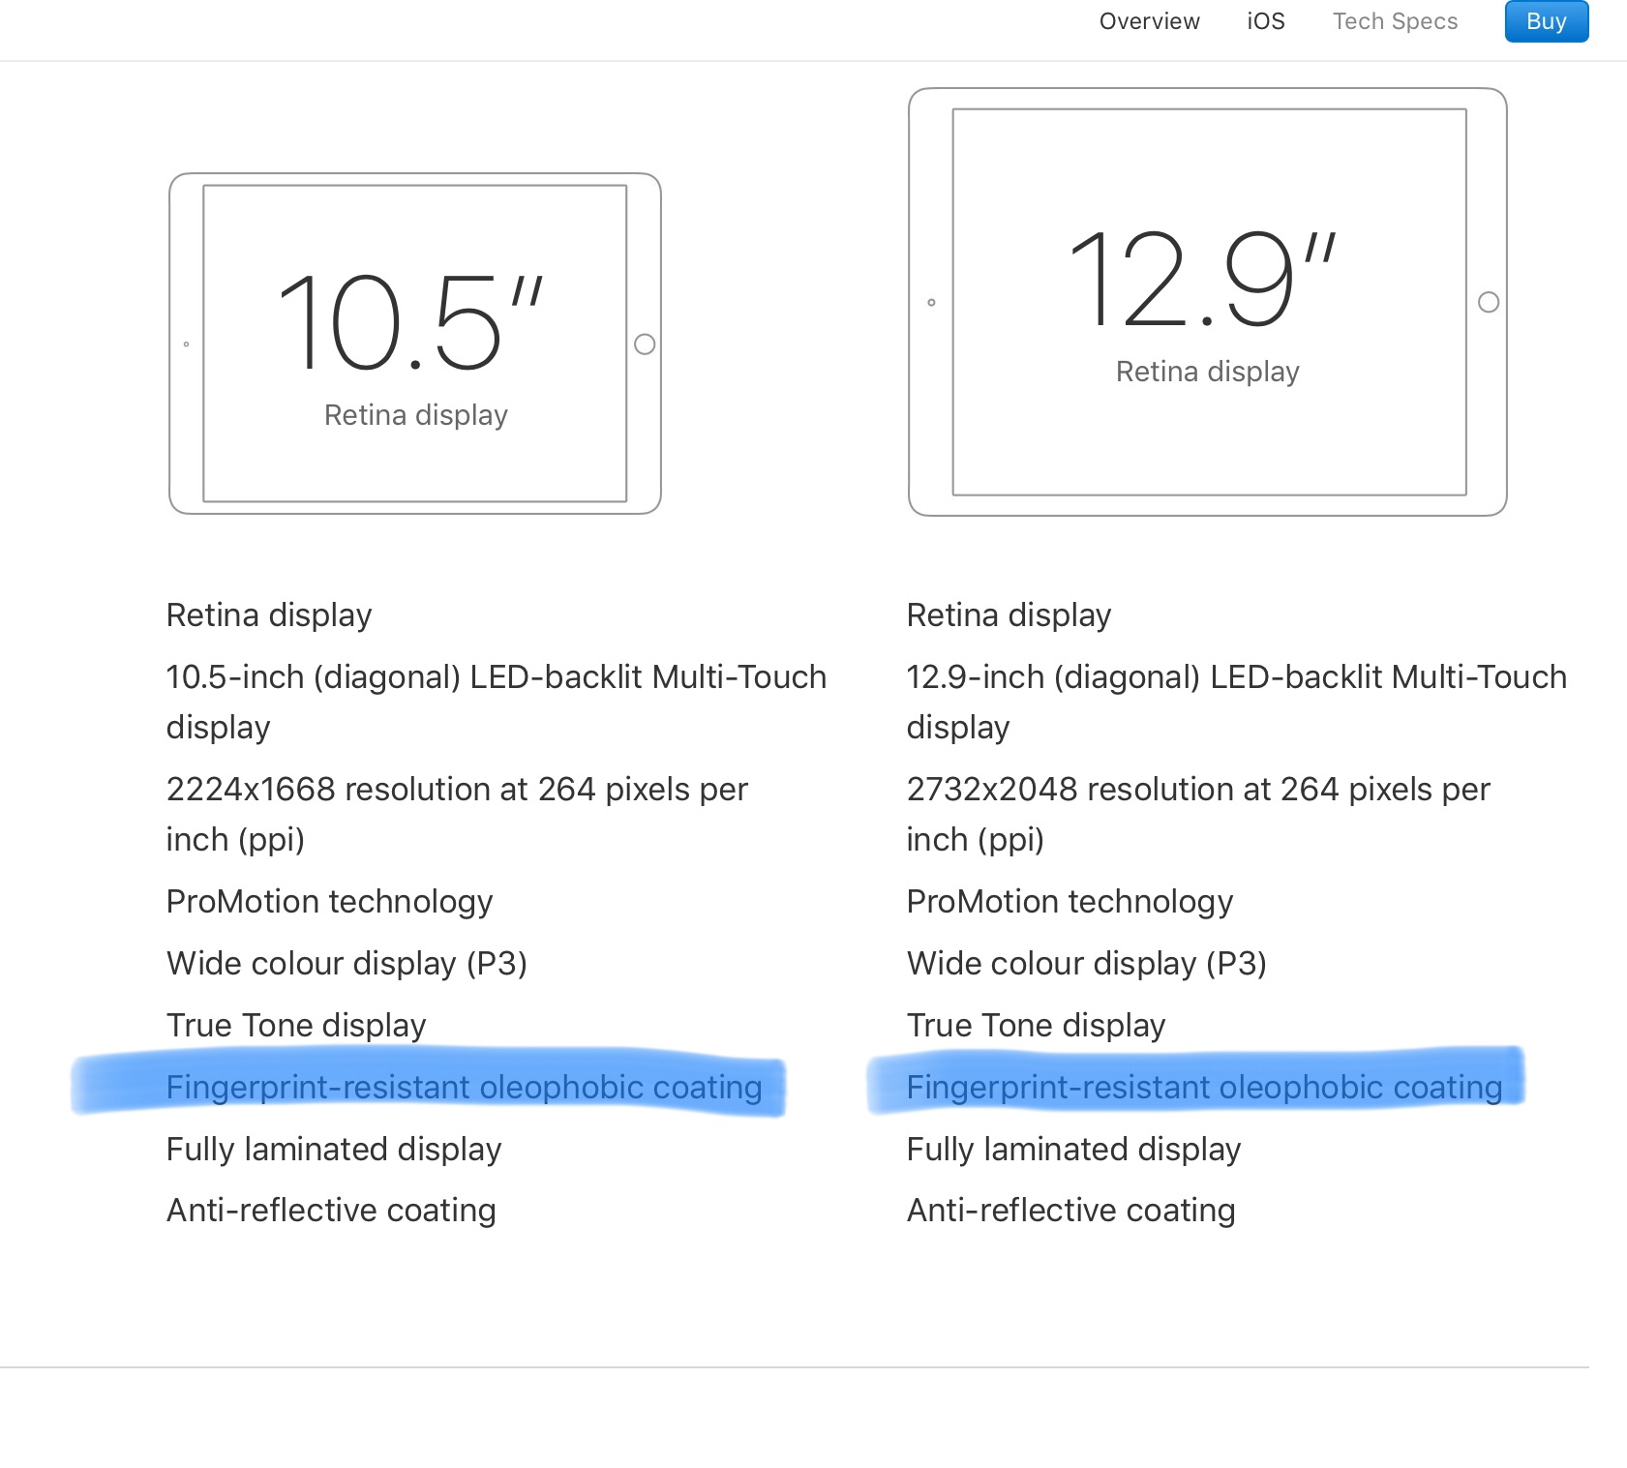Click the 10.5-inch iPad illustration

point(415,344)
